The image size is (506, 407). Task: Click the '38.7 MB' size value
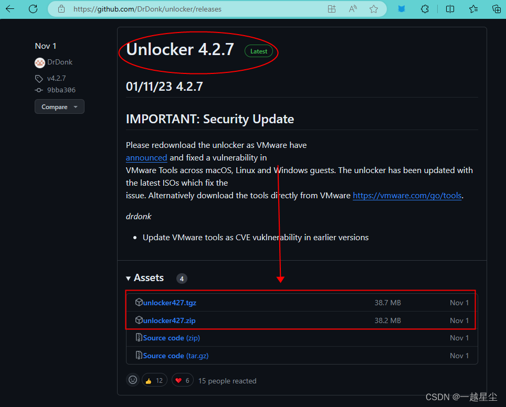387,303
